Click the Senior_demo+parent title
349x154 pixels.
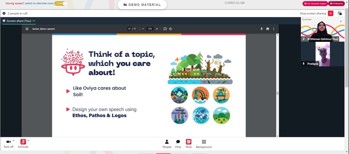coord(43,29)
